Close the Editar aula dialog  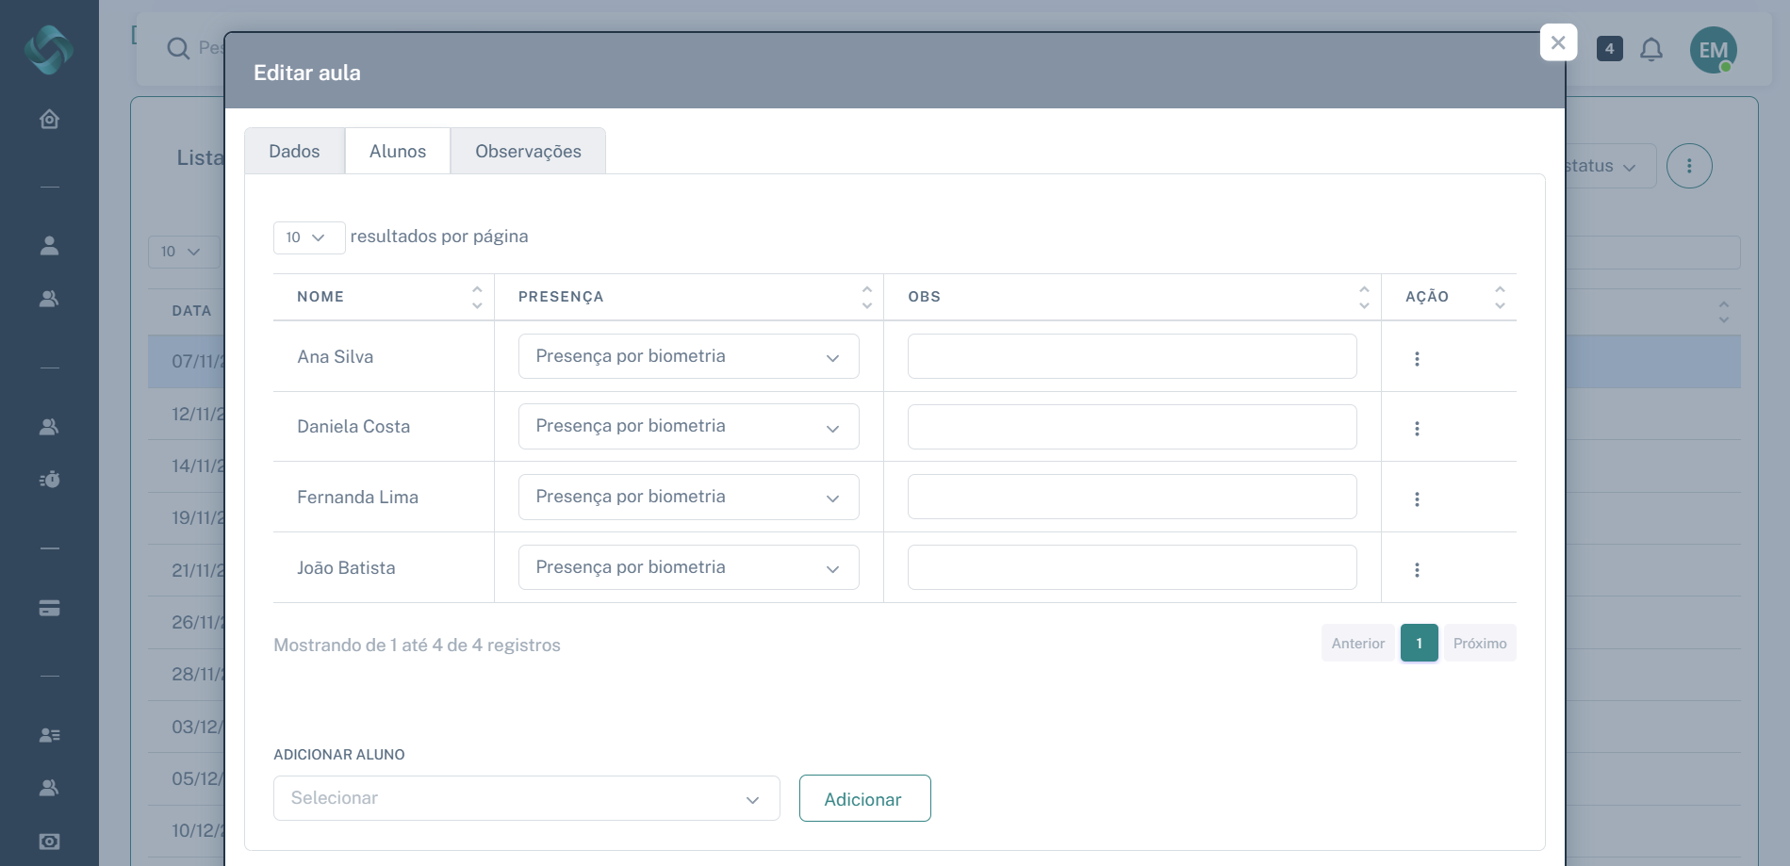click(1557, 42)
